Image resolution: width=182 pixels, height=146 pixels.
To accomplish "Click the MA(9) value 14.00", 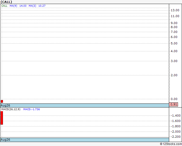I will 23,6.
